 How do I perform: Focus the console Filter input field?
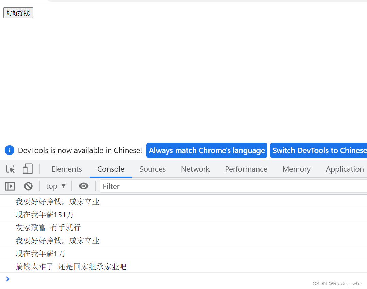click(233, 186)
